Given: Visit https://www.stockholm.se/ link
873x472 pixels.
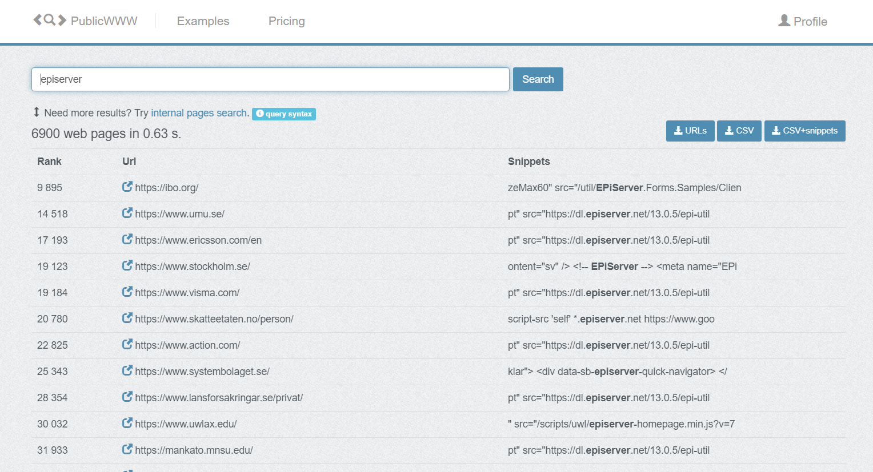Looking at the screenshot, I should pyautogui.click(x=193, y=267).
